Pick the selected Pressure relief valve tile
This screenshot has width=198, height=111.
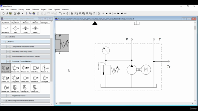point(6,68)
